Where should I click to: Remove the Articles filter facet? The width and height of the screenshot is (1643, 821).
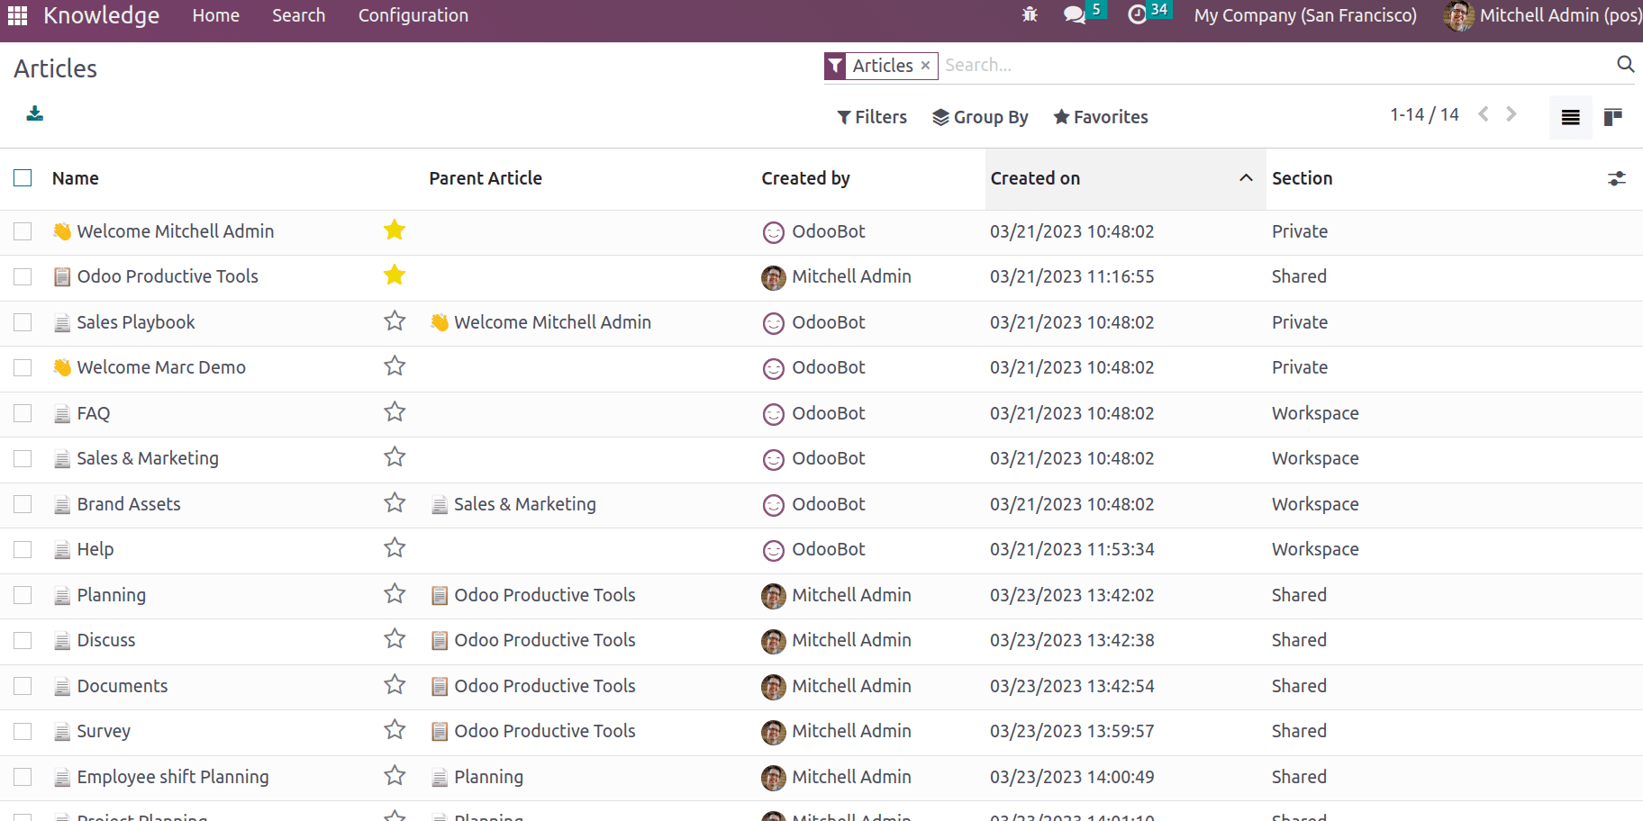pyautogui.click(x=925, y=66)
